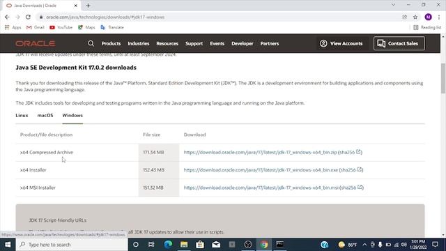Click the share page icon in address bar

[404, 17]
